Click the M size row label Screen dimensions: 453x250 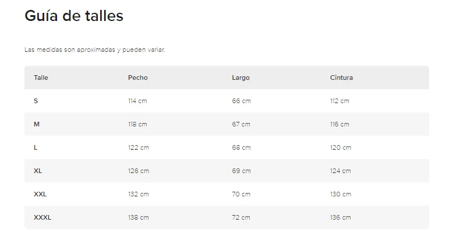pos(37,124)
